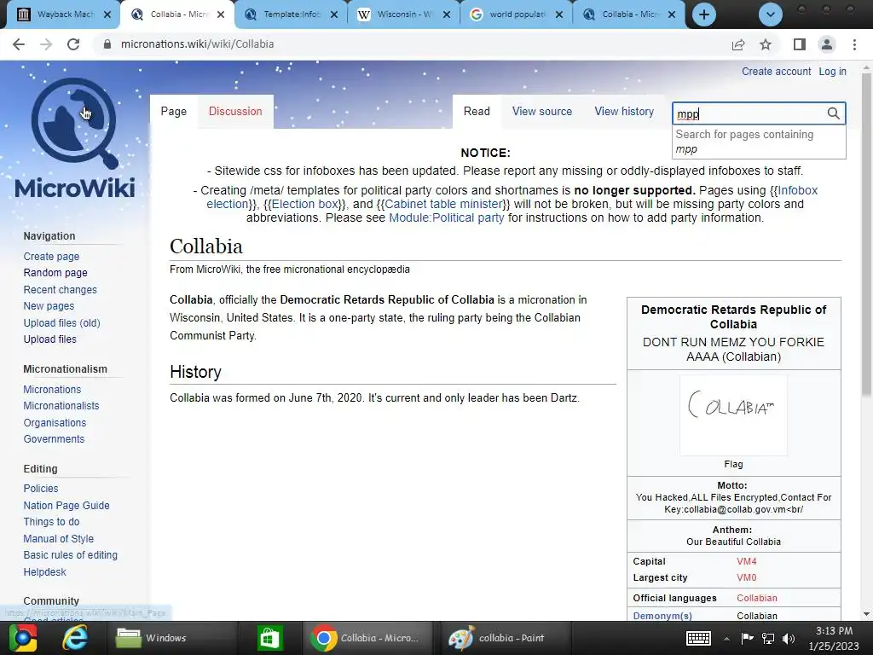This screenshot has height=655, width=873.
Task: Open the Microsoft Store taskbar icon
Action: pos(270,638)
